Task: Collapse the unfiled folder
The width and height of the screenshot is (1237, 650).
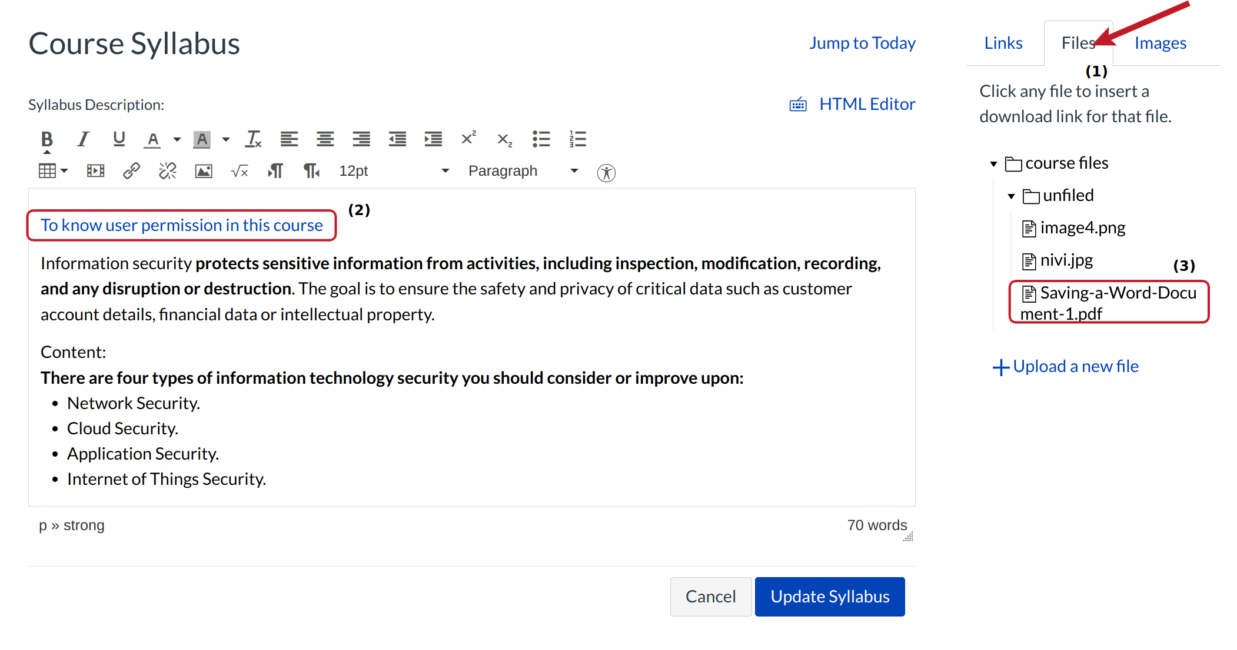Action: (1011, 196)
